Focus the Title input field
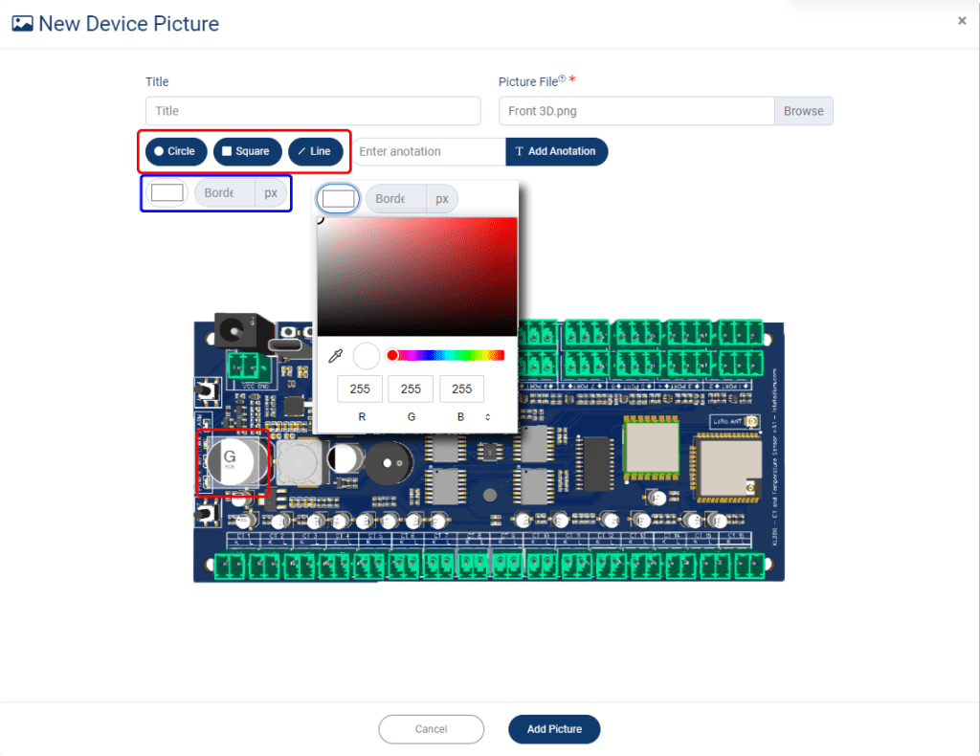The image size is (980, 756). (x=313, y=111)
